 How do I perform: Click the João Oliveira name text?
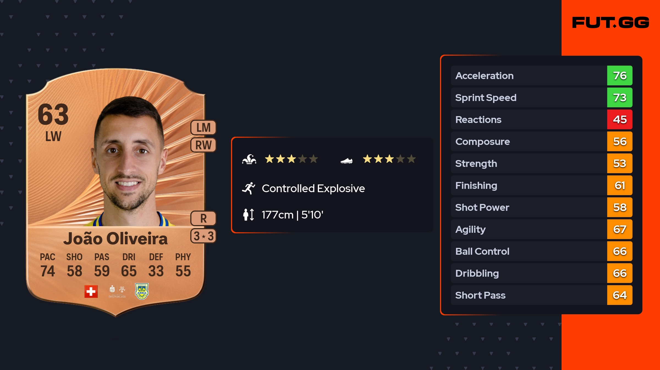pos(116,238)
